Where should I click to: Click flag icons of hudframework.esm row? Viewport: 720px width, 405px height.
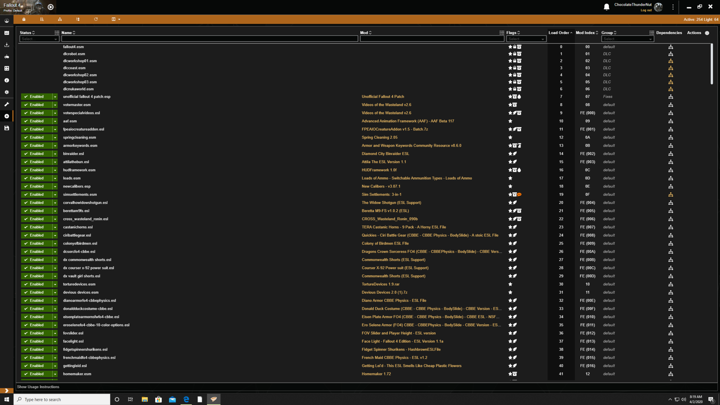pyautogui.click(x=514, y=170)
